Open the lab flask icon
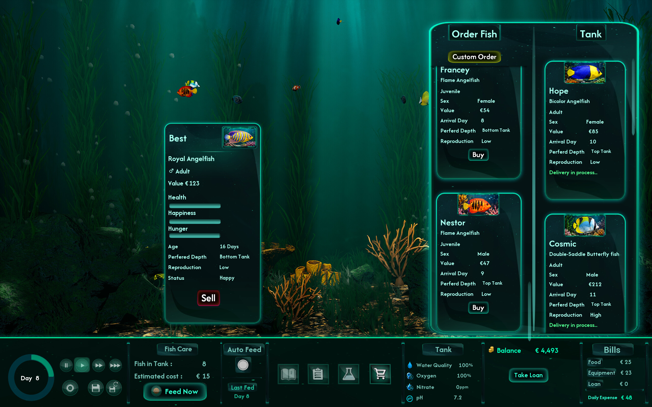Image resolution: width=652 pixels, height=407 pixels. (349, 374)
